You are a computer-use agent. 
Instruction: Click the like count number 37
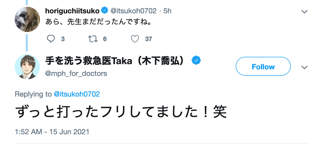click(149, 39)
